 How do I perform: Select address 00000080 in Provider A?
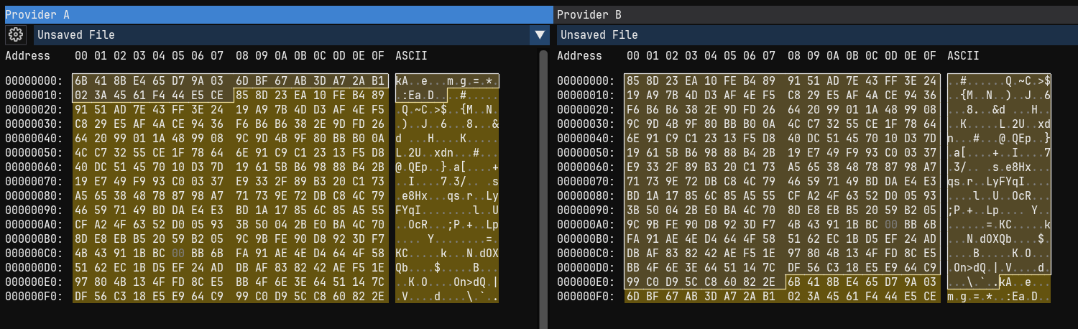tap(34, 195)
